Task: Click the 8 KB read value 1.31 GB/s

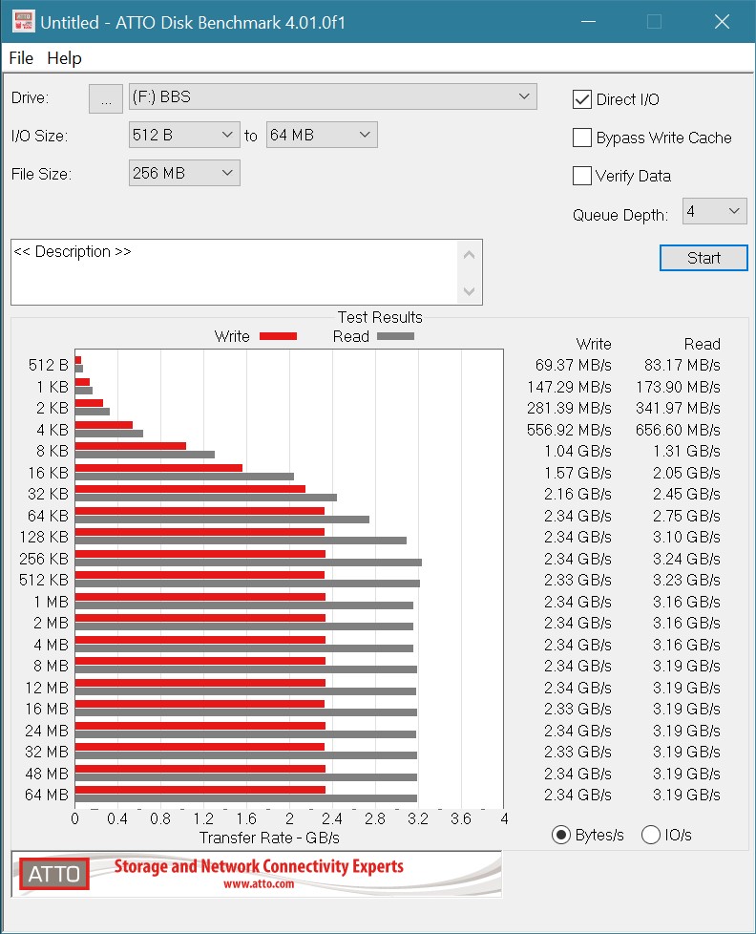Action: 687,451
